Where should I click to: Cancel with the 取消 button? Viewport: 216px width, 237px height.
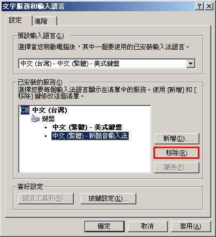(x=148, y=226)
